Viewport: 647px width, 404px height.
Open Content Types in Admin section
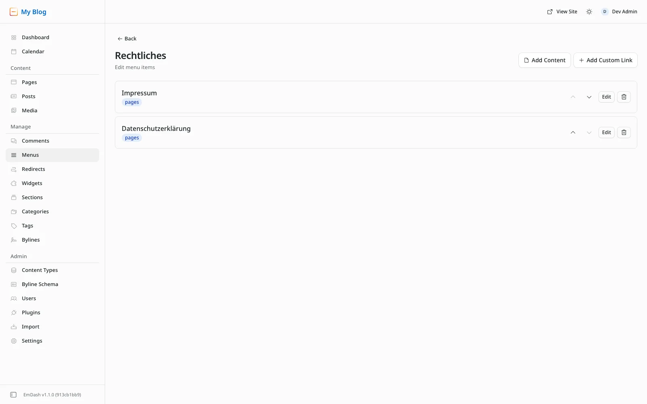point(53,270)
